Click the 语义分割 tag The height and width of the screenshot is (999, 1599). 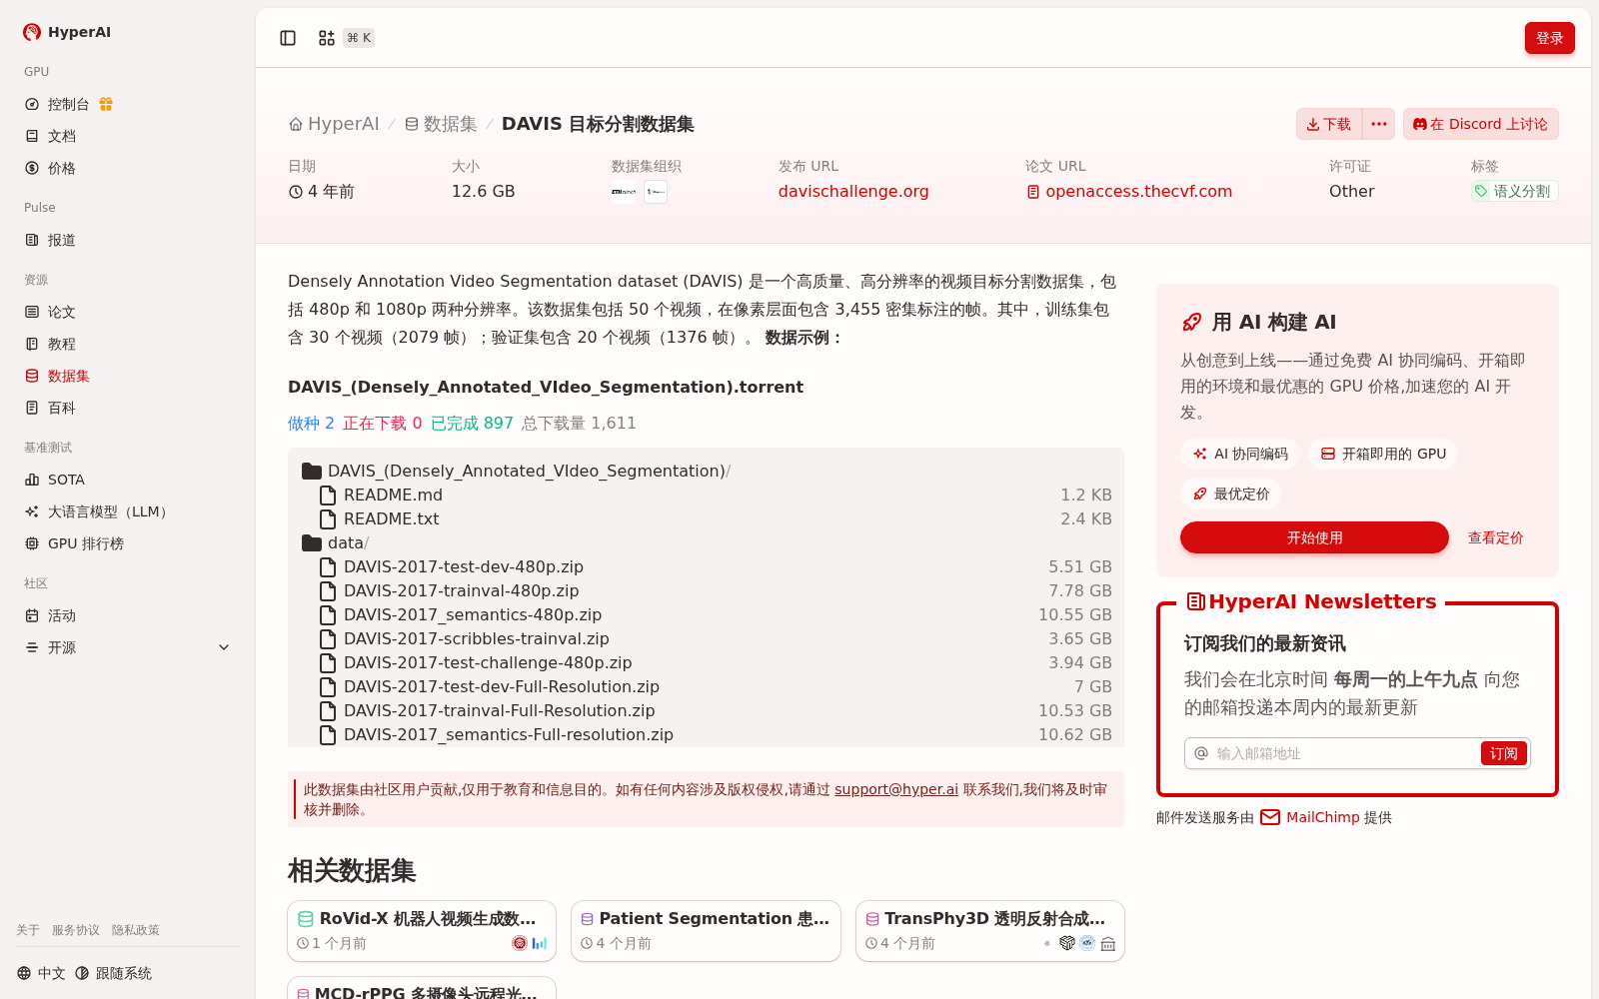pos(1514,191)
